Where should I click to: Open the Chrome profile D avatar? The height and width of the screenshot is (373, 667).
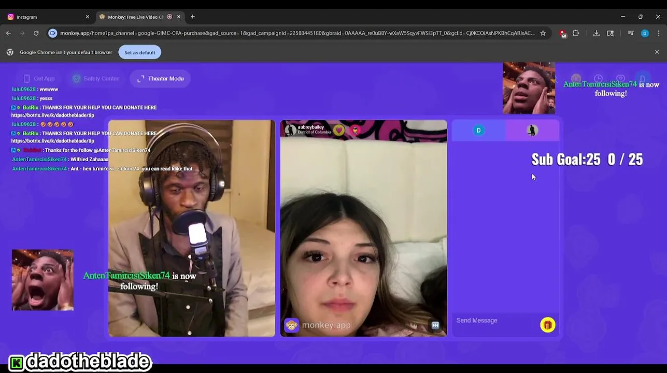(645, 33)
